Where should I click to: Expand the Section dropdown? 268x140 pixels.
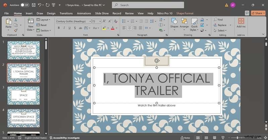pos(44,30)
